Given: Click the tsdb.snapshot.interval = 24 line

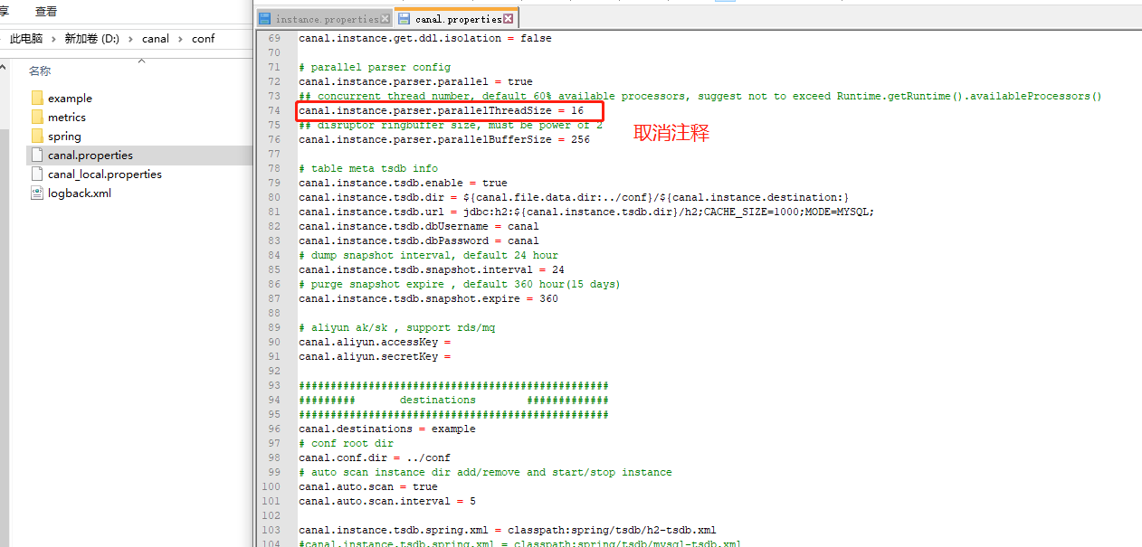Looking at the screenshot, I should pos(432,269).
